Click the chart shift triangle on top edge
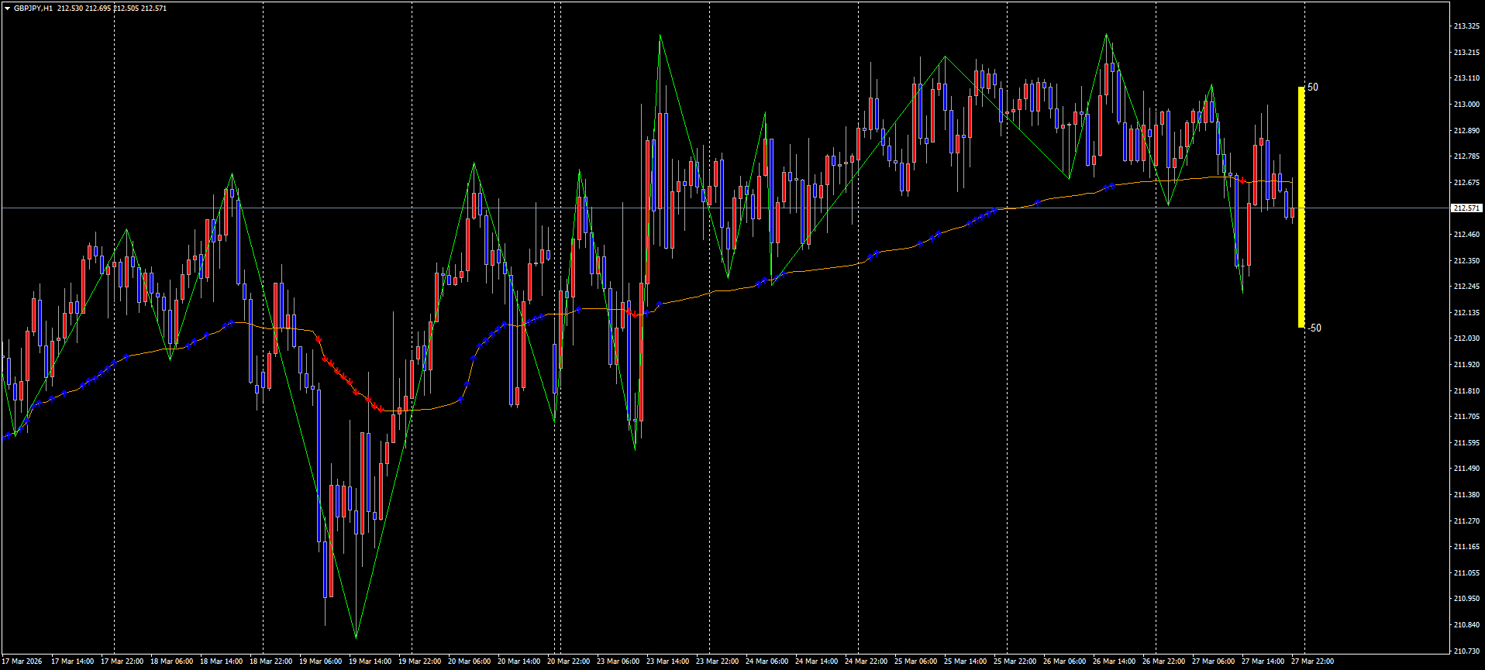The width and height of the screenshot is (1485, 670). (1304, 5)
